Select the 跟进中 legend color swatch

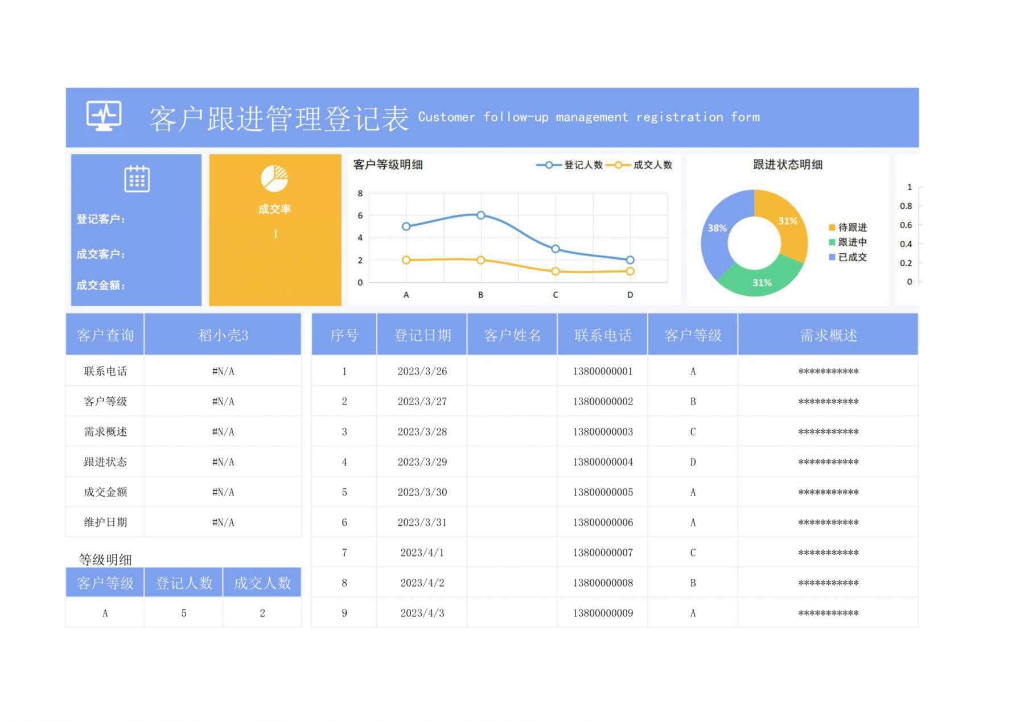coord(832,242)
